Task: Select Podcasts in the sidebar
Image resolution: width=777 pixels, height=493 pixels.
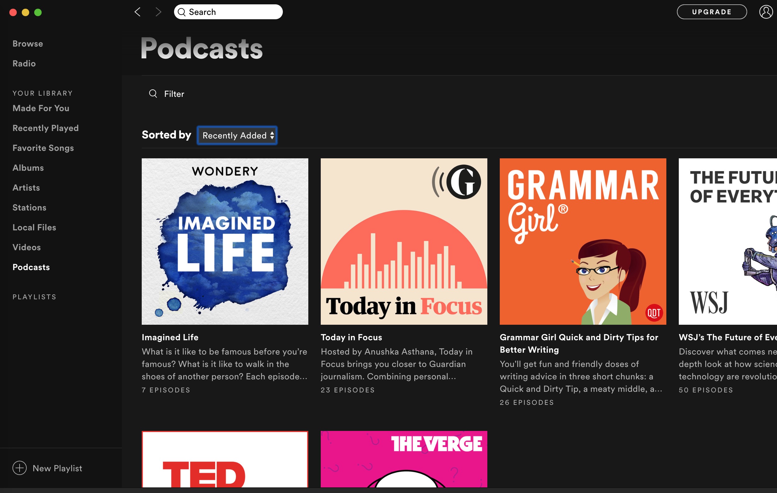Action: pyautogui.click(x=31, y=267)
